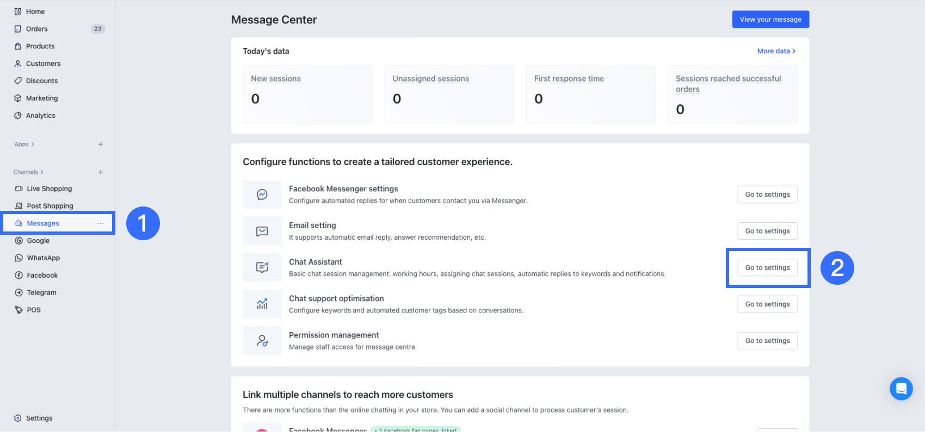Image resolution: width=925 pixels, height=432 pixels.
Task: Click the Chat support optimisation chart icon
Action: [262, 304]
